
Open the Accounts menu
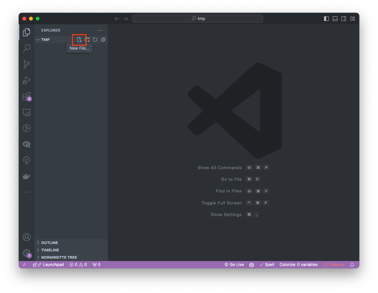point(27,237)
